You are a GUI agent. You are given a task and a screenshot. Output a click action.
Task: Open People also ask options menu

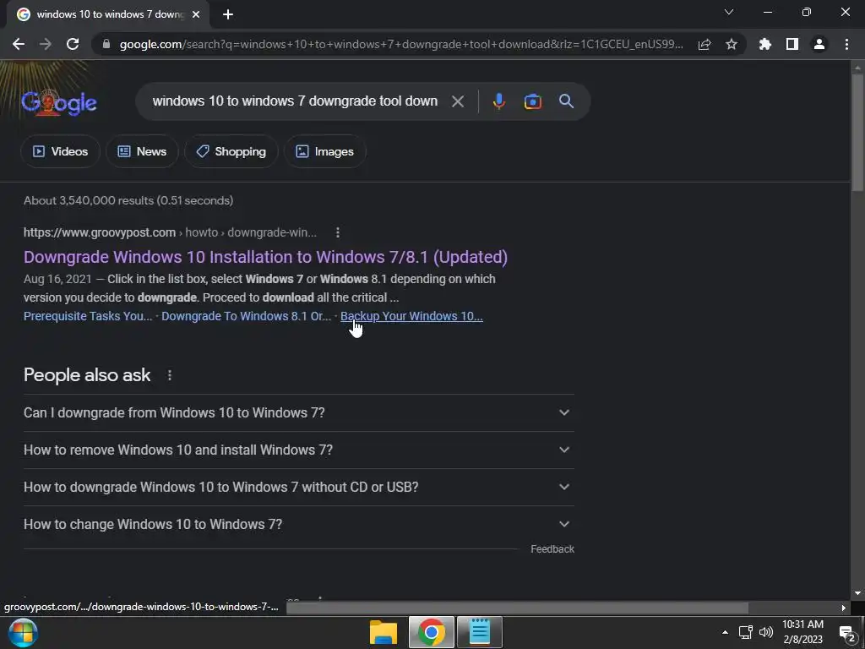pos(169,375)
